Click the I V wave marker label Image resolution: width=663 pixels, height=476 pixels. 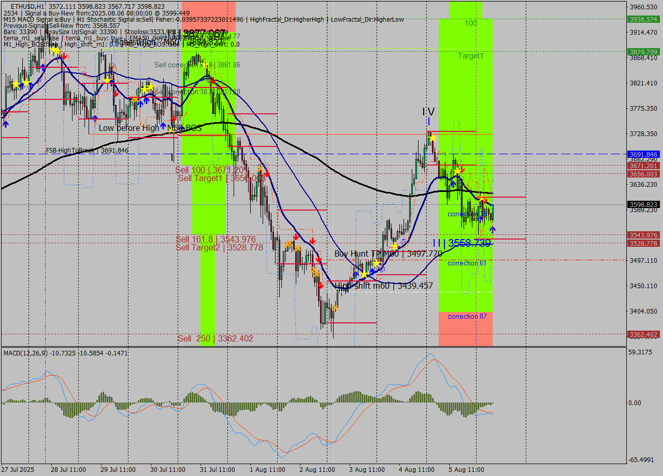click(x=428, y=112)
